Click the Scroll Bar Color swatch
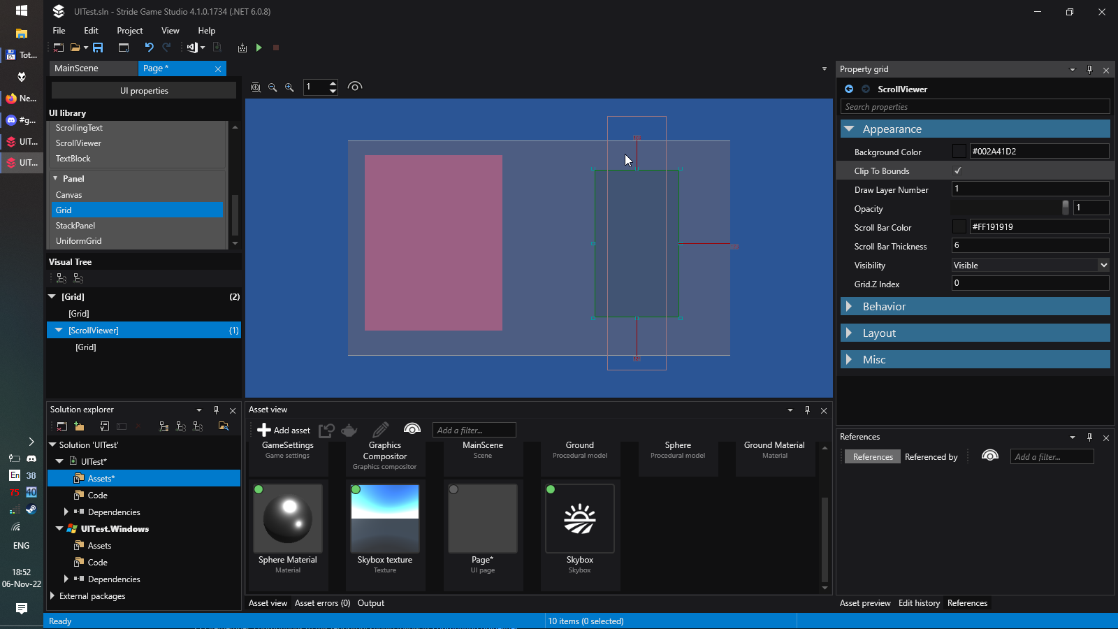This screenshot has width=1118, height=629. pyautogui.click(x=959, y=226)
